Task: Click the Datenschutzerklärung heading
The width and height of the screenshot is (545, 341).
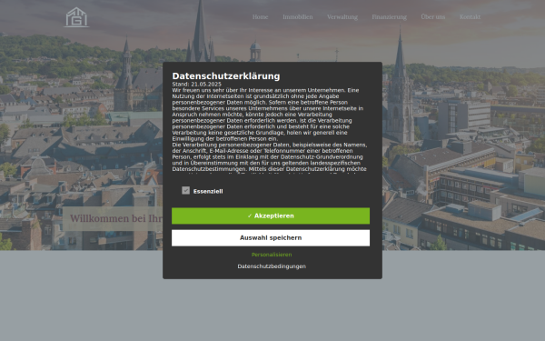Action: click(x=226, y=76)
